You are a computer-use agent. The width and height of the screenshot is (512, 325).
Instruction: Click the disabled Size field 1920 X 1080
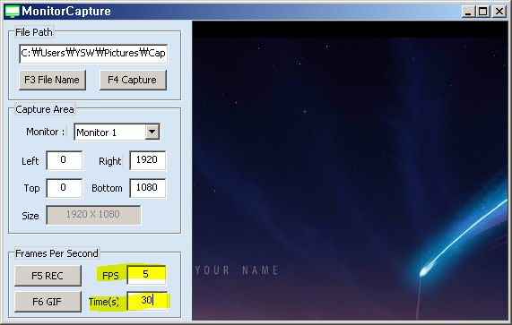point(93,215)
